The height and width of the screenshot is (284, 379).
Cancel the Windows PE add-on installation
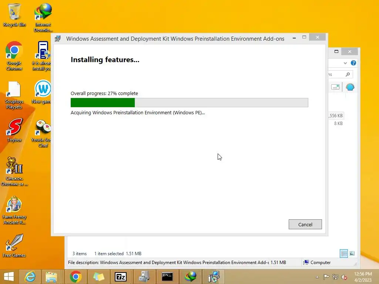click(x=305, y=224)
